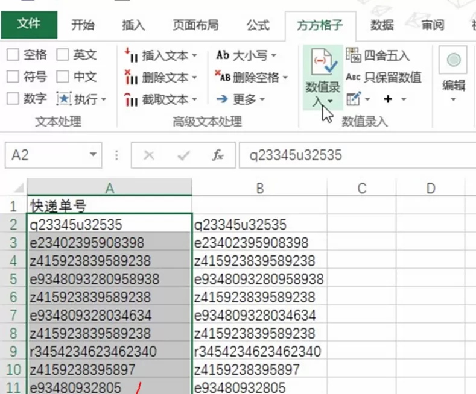
Task: Click the 只保留数值 ABC icon
Action: 353,77
